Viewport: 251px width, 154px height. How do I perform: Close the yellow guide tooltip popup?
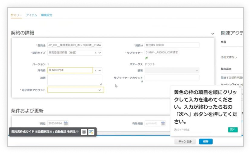(x=239, y=87)
